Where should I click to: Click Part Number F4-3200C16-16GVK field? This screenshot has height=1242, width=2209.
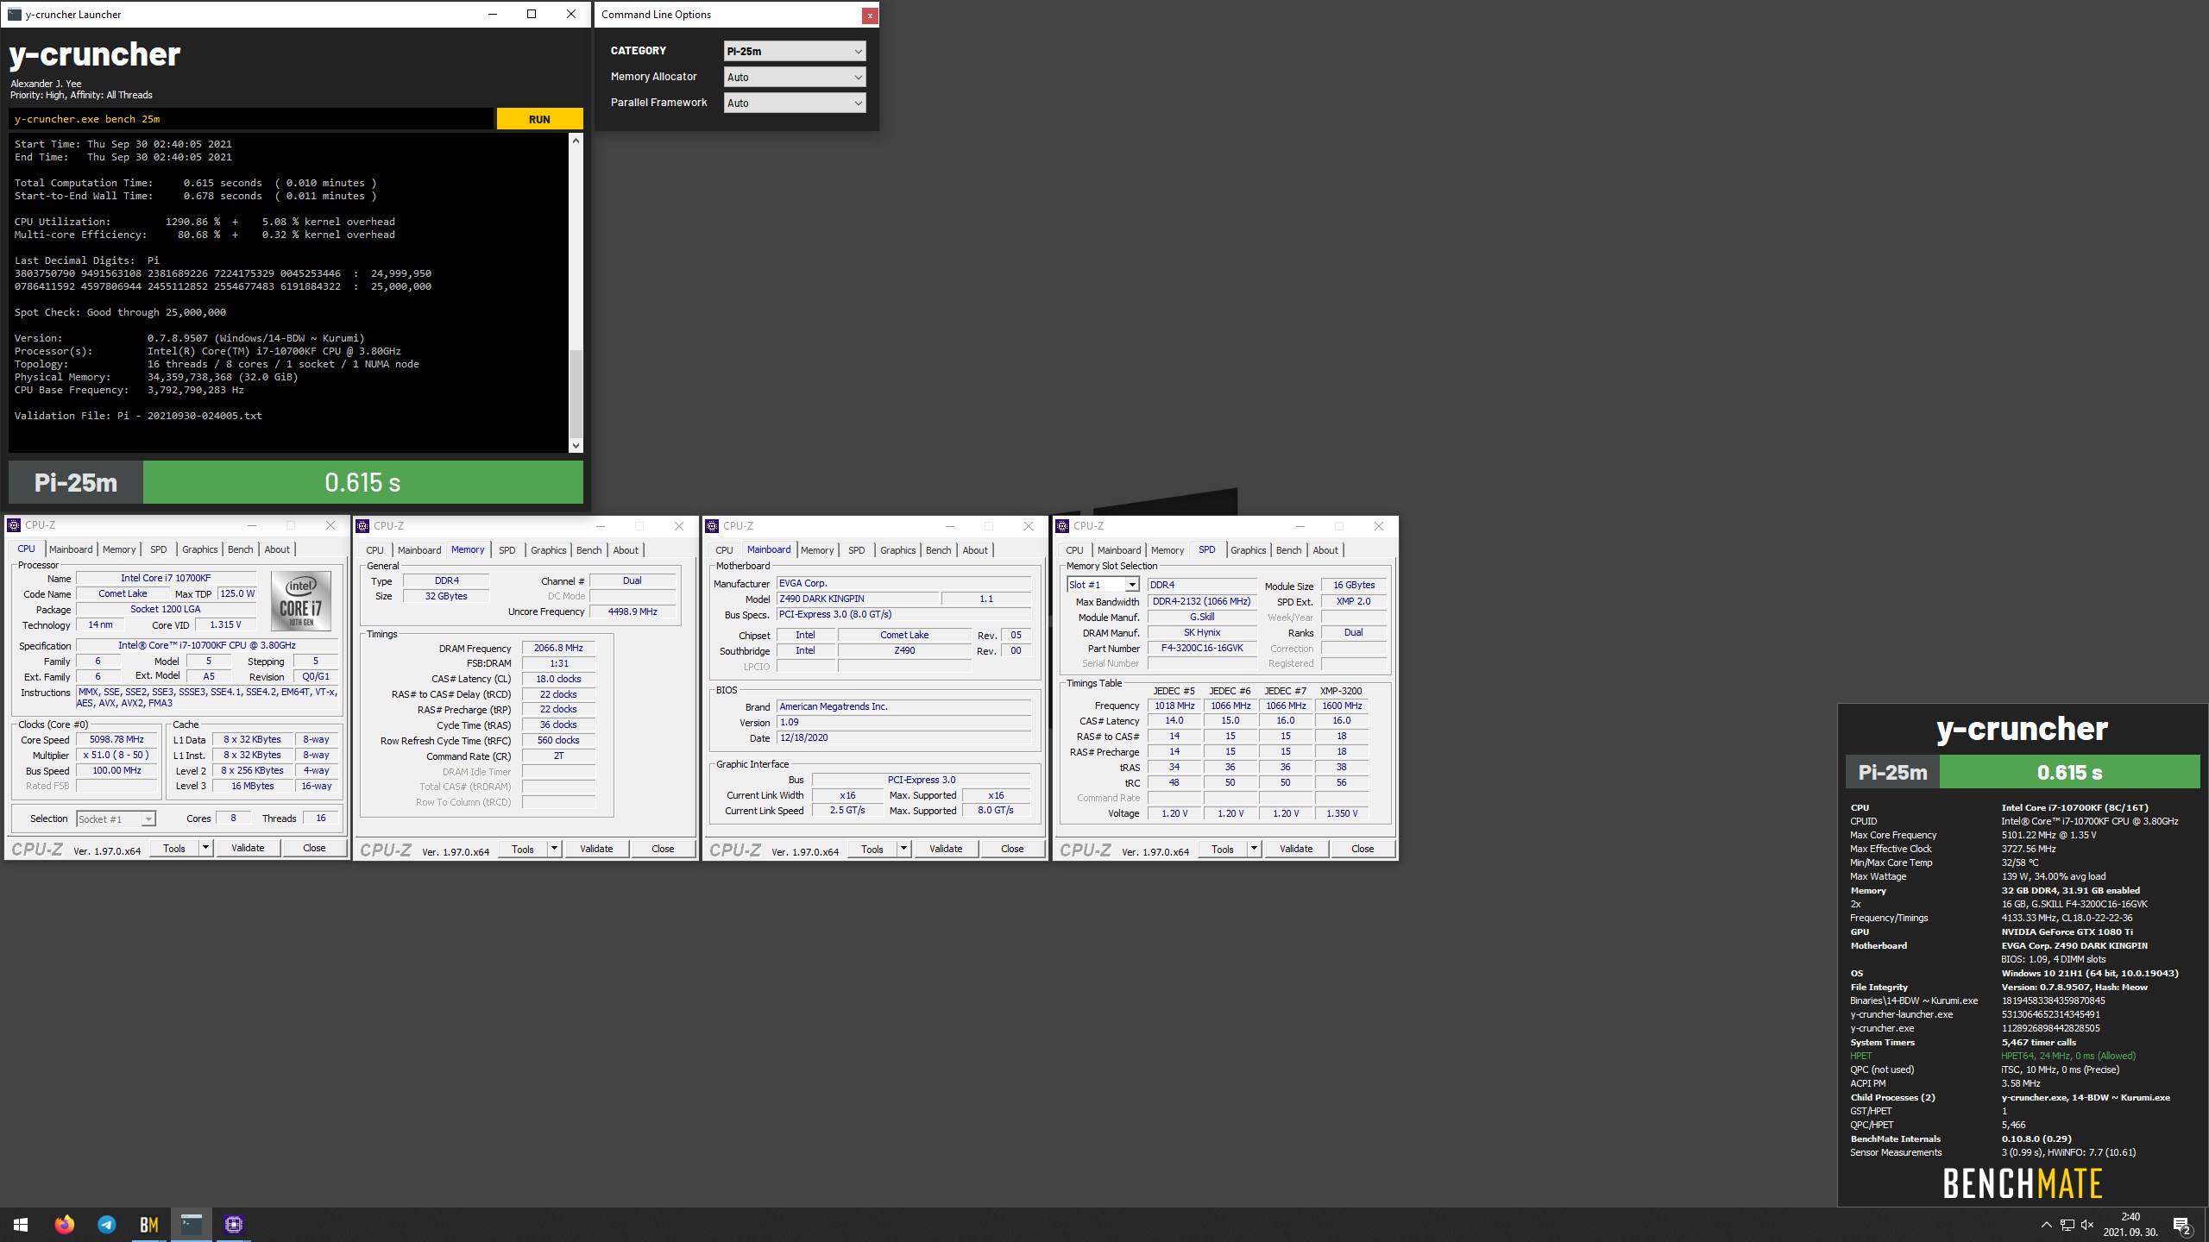(x=1202, y=648)
